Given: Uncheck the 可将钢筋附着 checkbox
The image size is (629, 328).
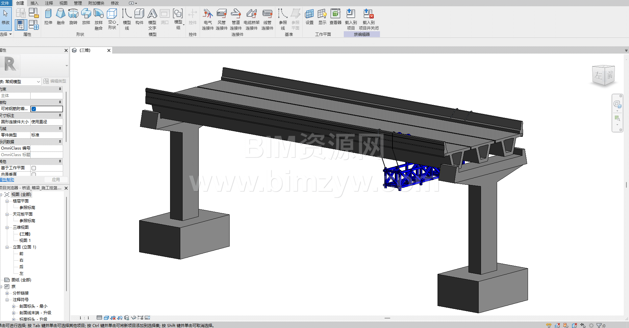Looking at the screenshot, I should 34,109.
